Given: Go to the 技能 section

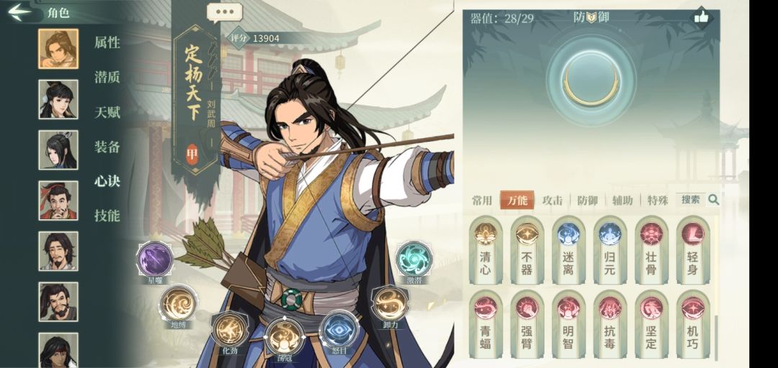Looking at the screenshot, I should coord(107,216).
